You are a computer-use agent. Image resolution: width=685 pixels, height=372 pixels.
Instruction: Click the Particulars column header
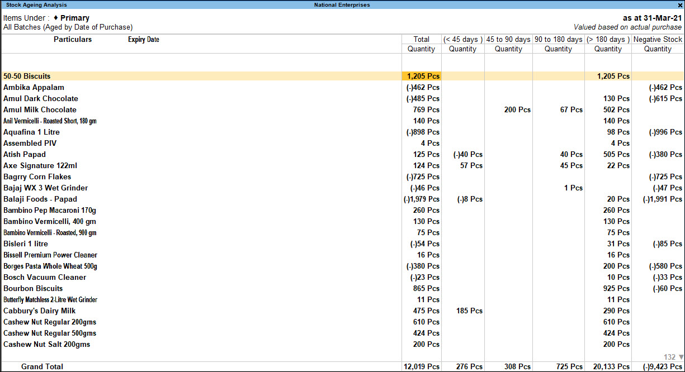click(x=73, y=40)
